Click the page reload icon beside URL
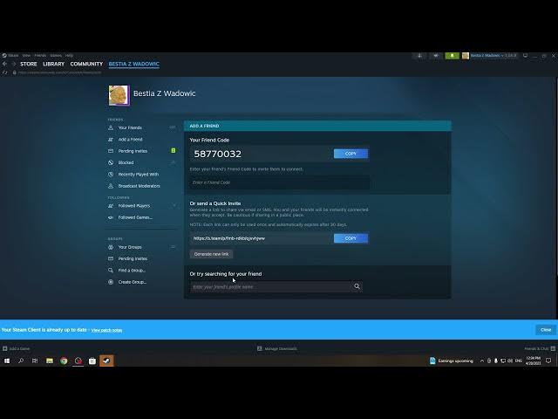558x419 pixels. tap(4, 72)
